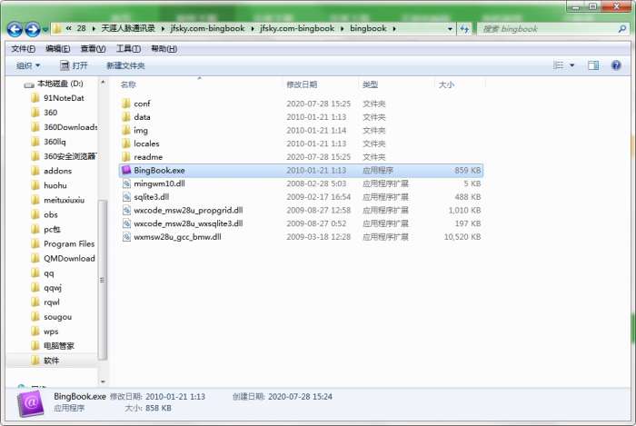Select wxmsw28u_gcc_bmw.dll file icon
636x426 pixels.
pyautogui.click(x=126, y=237)
